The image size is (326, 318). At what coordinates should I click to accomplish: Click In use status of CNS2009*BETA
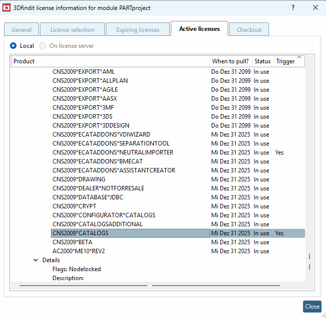261,242
